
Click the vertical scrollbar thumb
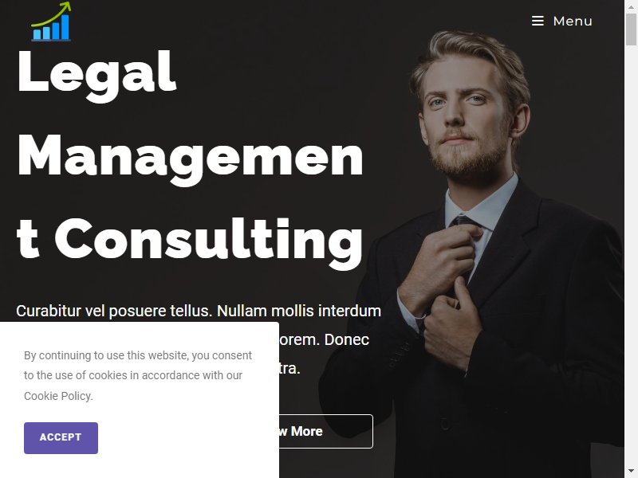pyautogui.click(x=631, y=29)
